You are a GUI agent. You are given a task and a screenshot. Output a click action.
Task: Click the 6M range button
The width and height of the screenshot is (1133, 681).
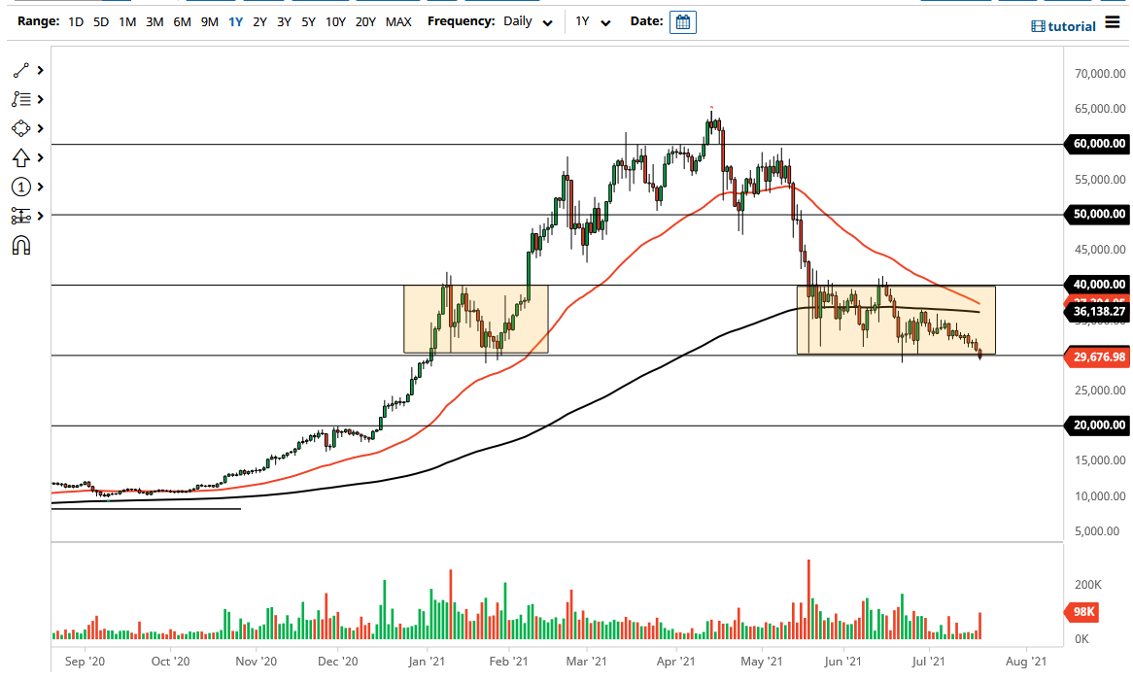[x=180, y=21]
